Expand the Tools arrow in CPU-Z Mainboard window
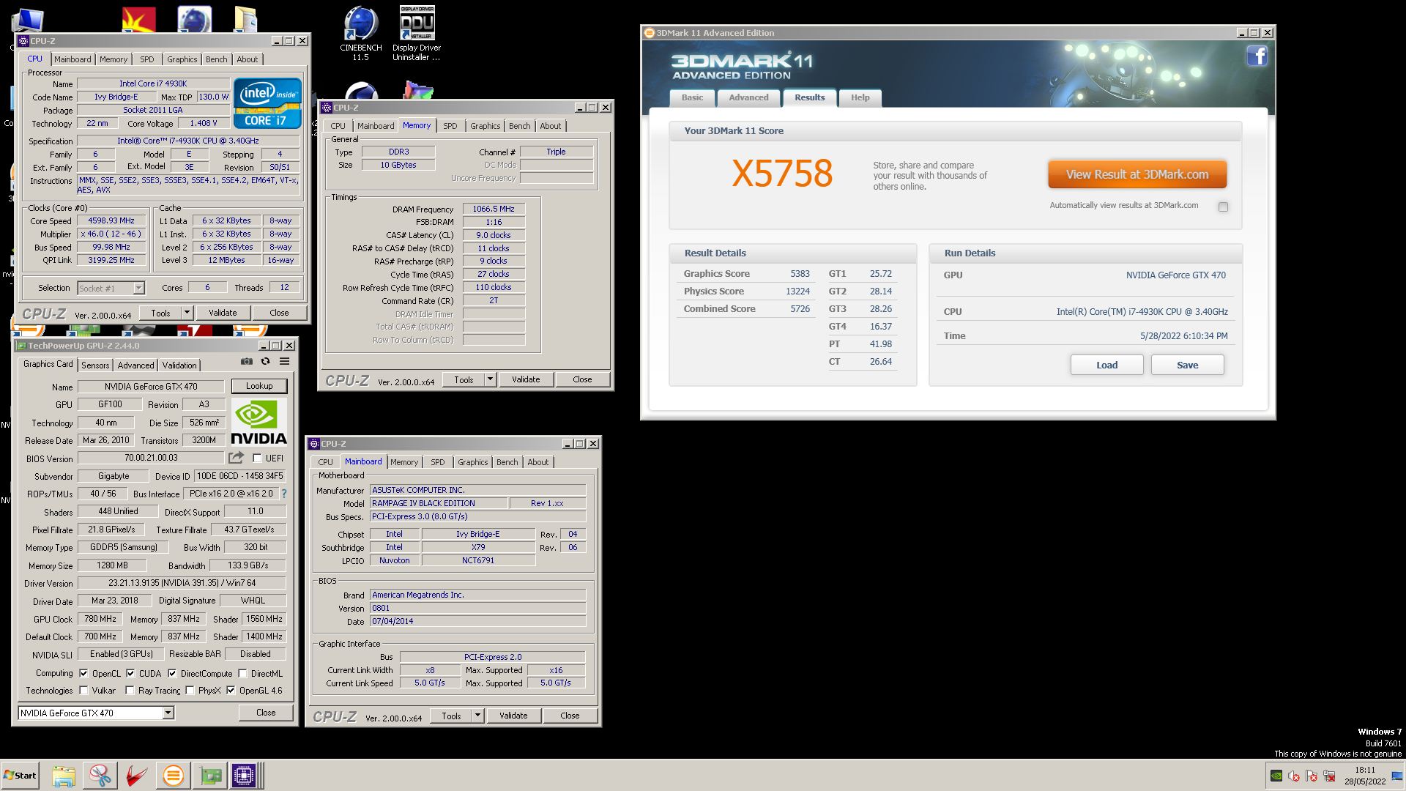 [x=477, y=716]
